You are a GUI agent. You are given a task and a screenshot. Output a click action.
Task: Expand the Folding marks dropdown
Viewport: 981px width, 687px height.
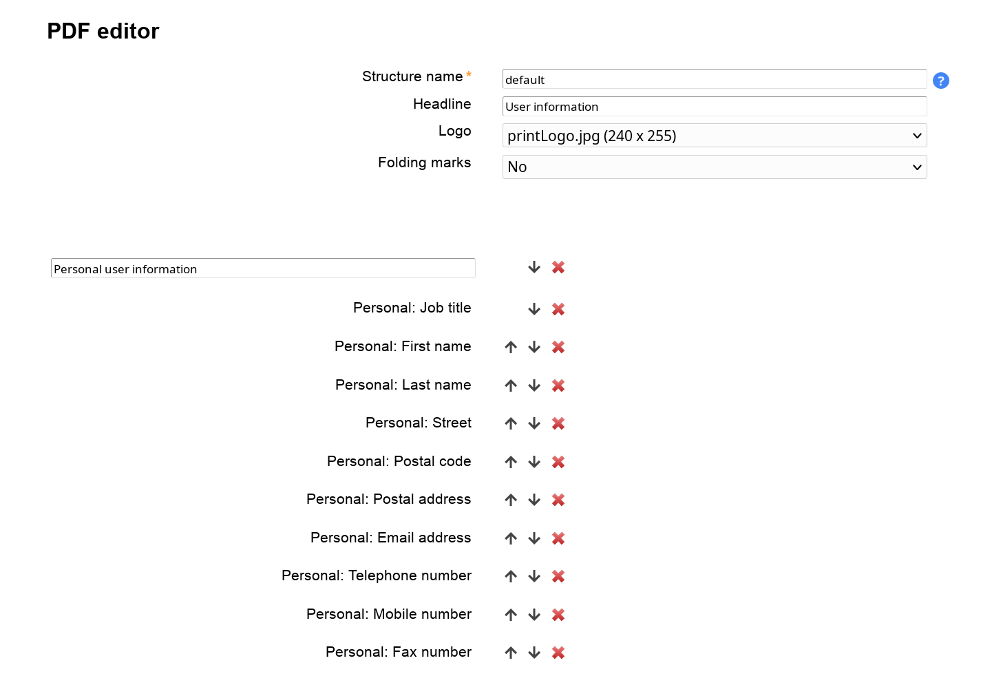point(714,167)
